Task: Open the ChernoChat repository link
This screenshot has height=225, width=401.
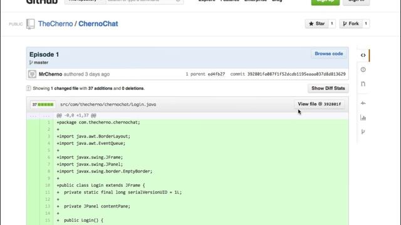Action: pos(98,24)
